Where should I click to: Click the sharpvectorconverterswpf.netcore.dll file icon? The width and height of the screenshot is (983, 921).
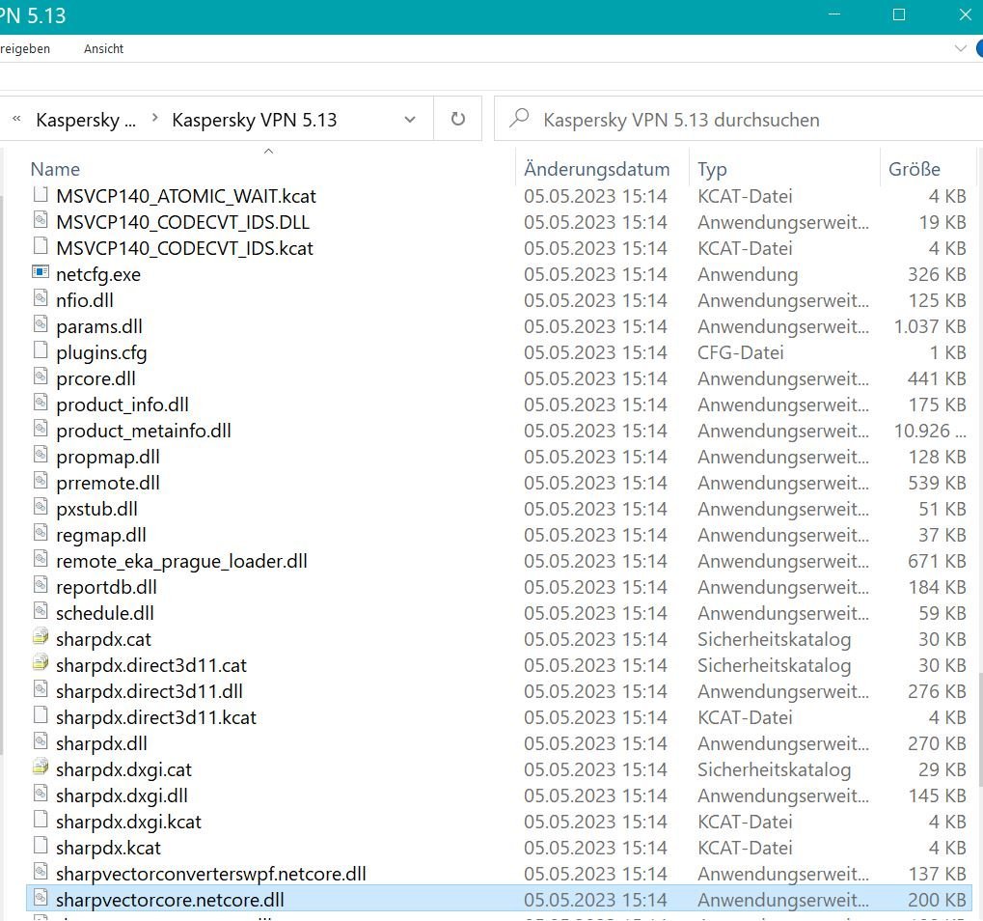tap(41, 872)
